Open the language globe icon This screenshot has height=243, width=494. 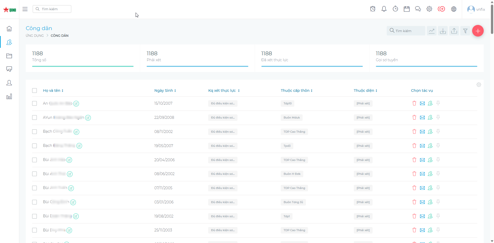coord(454,9)
